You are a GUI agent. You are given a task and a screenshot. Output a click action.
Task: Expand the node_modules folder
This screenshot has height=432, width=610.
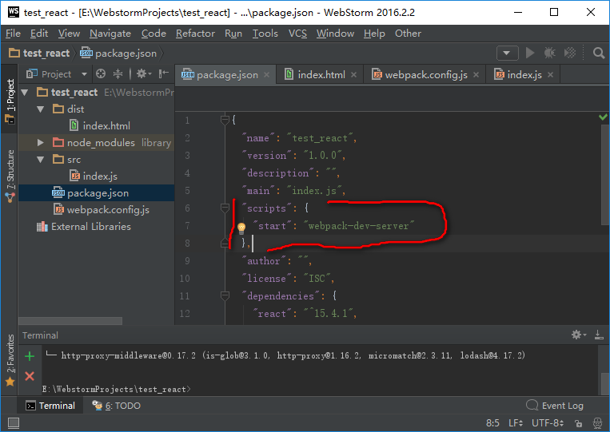(40, 142)
